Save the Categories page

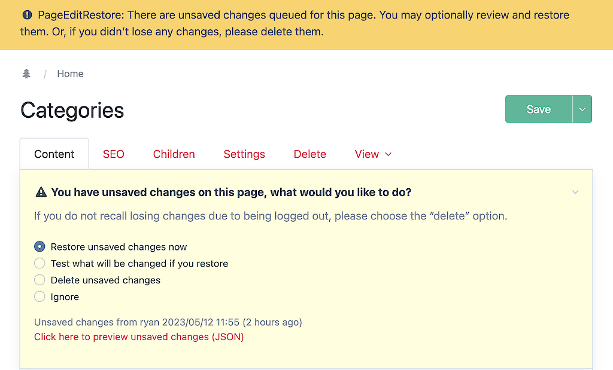(539, 109)
